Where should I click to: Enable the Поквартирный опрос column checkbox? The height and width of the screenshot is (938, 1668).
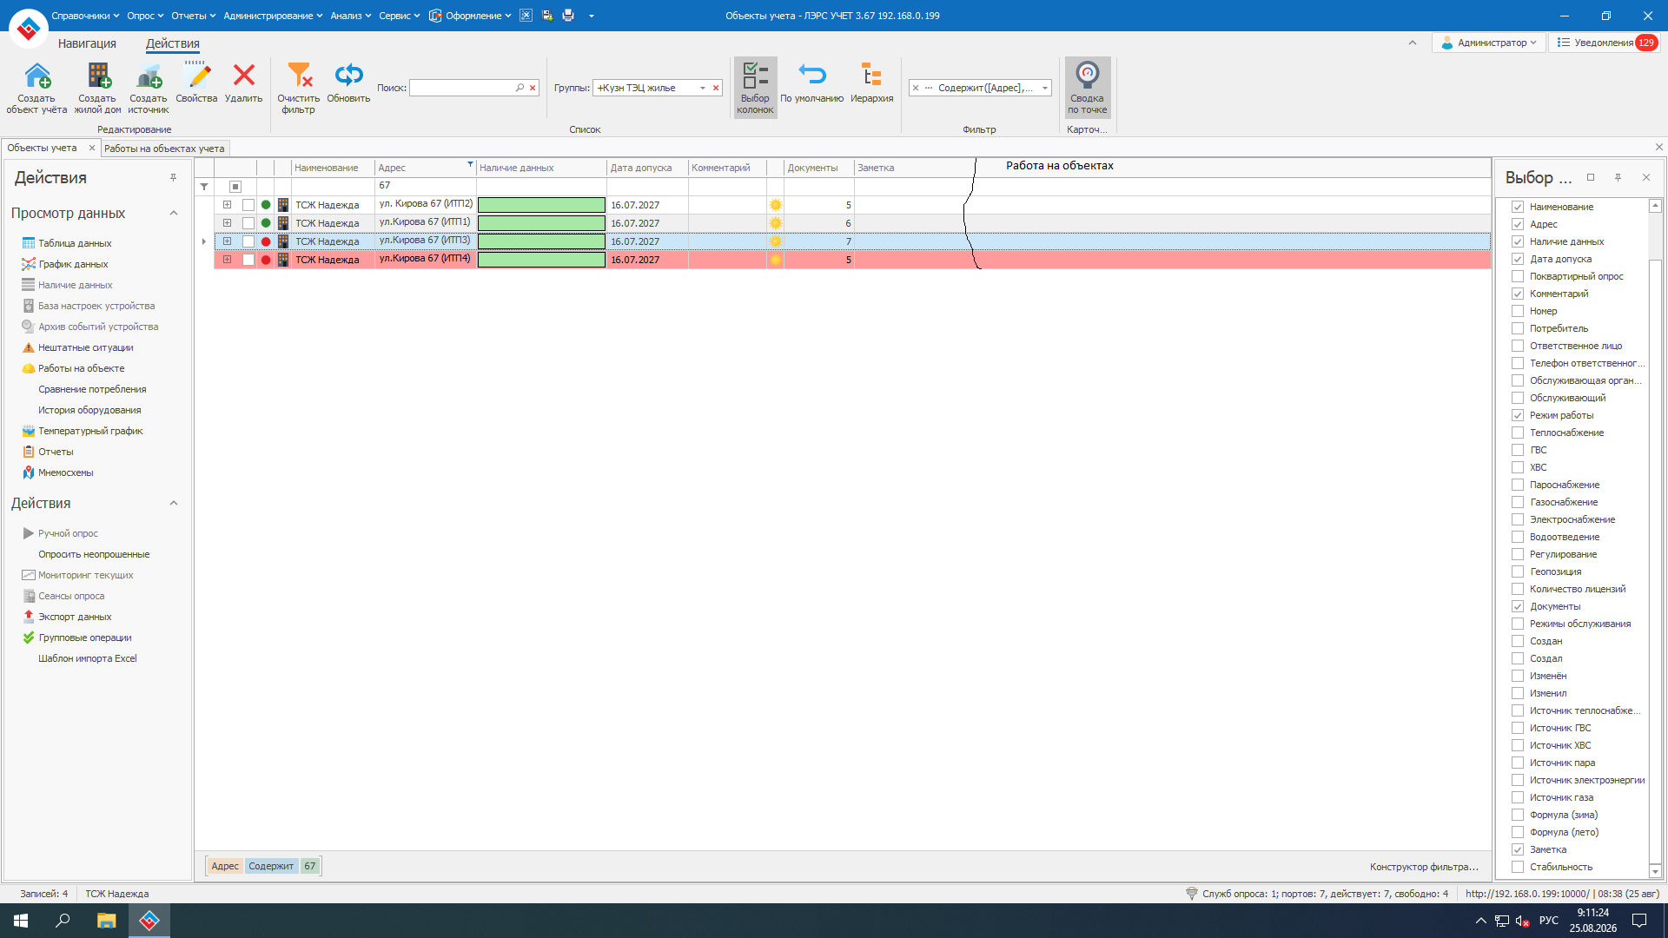1518,276
